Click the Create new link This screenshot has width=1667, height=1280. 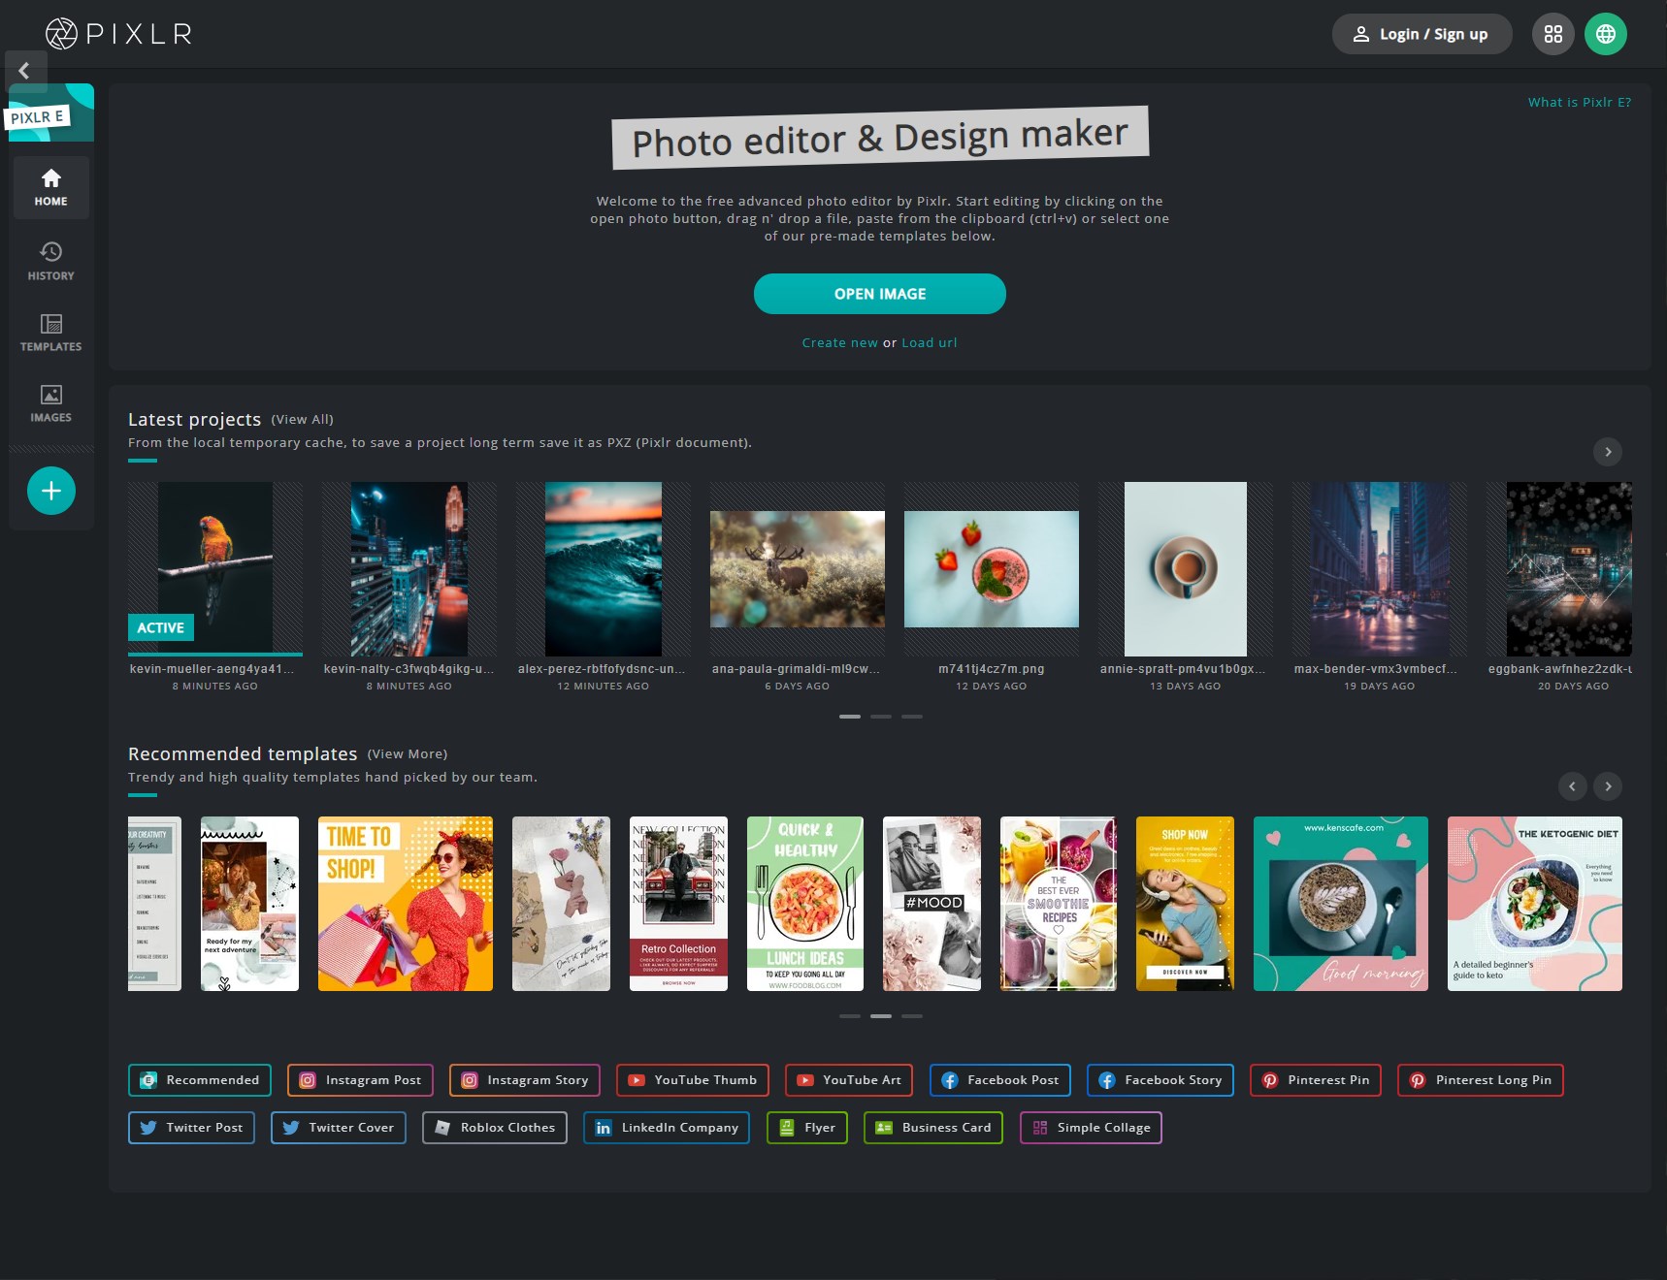tap(840, 342)
